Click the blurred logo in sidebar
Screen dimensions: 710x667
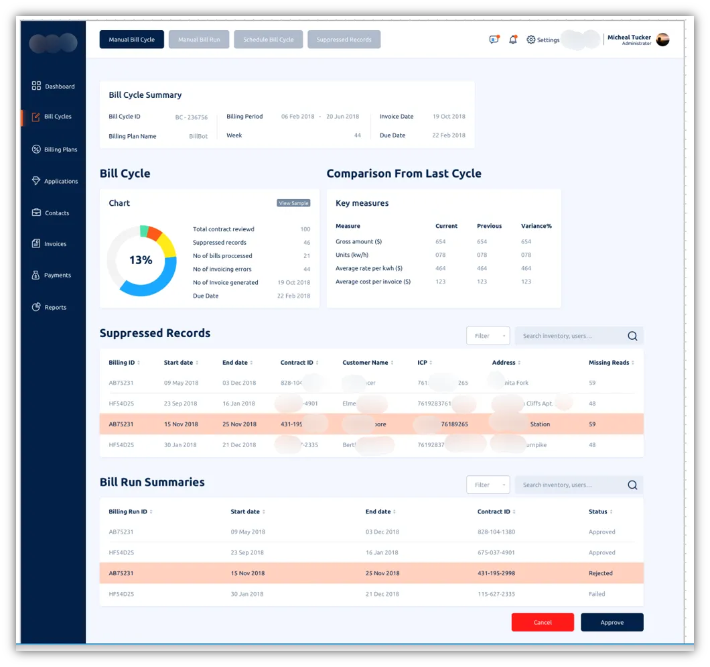point(53,43)
